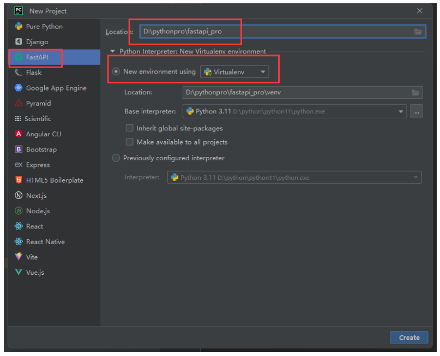Screen dimensions: 440x356
Task: Select Express project type
Action: (x=54, y=165)
